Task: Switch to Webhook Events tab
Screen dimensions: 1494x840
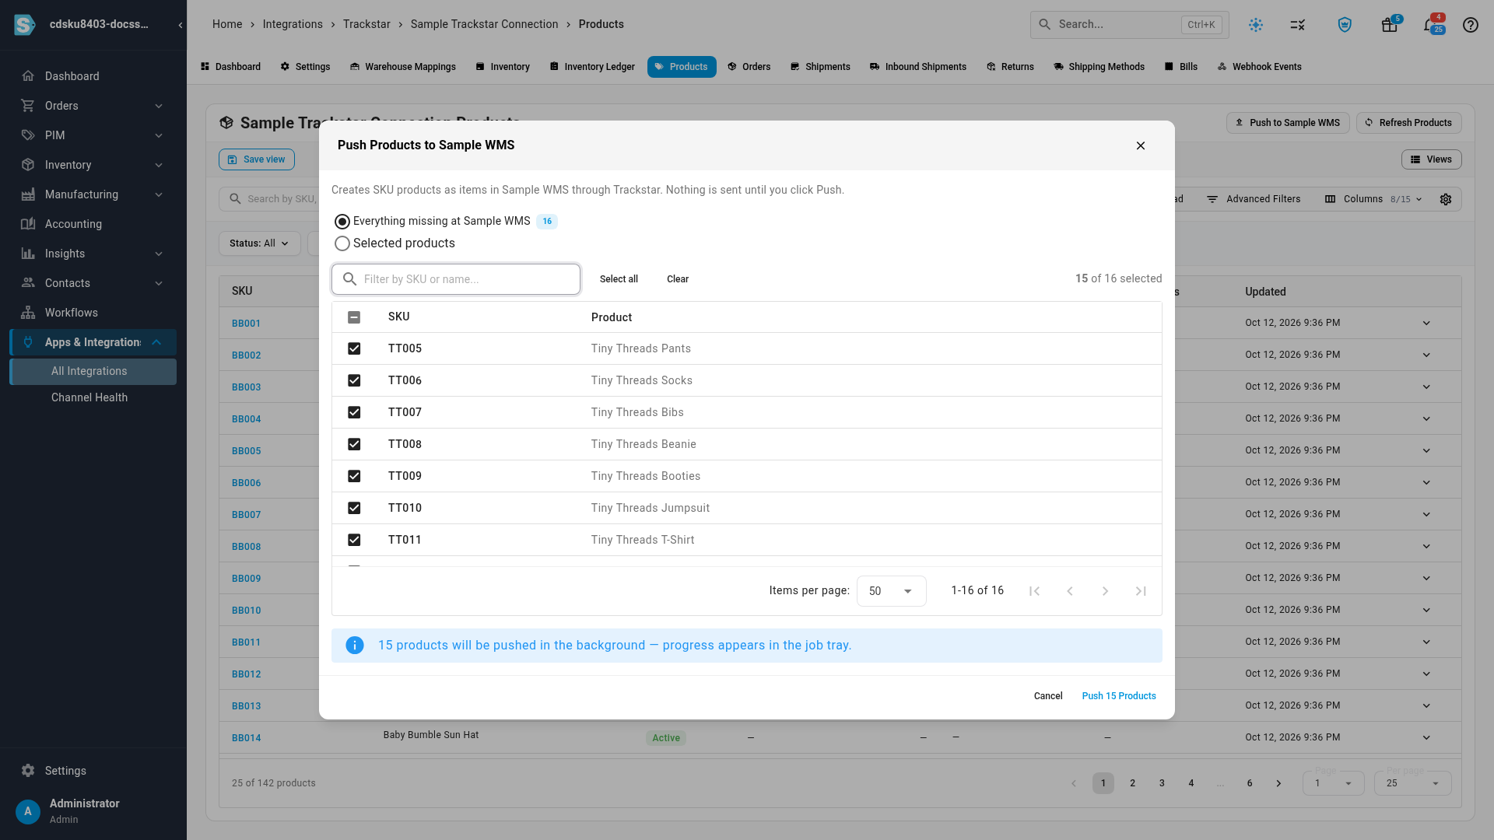Action: click(1259, 67)
